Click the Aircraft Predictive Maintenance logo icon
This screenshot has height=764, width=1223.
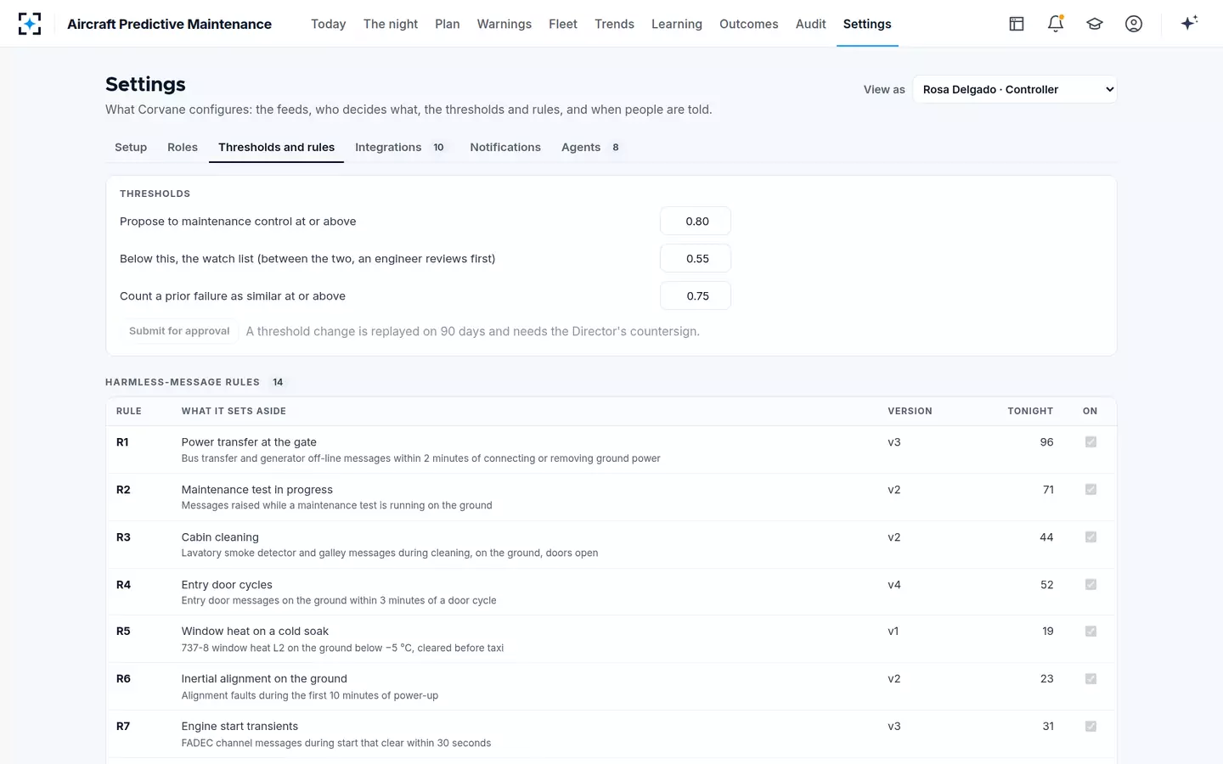click(x=30, y=24)
